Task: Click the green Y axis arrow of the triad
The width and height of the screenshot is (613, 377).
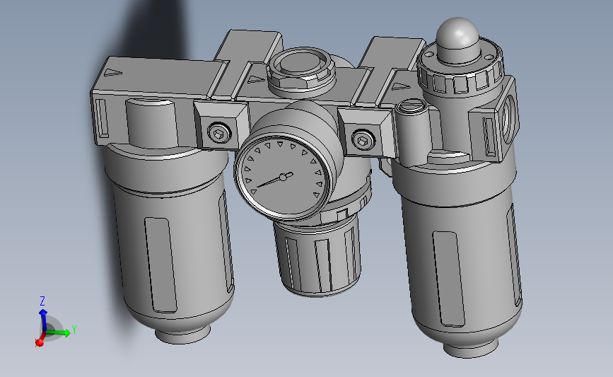Action: click(x=59, y=332)
